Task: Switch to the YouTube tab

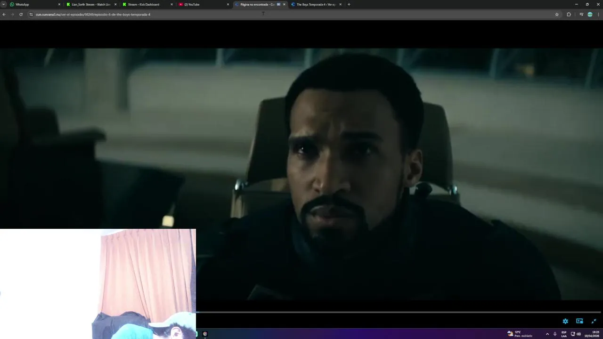Action: click(203, 4)
